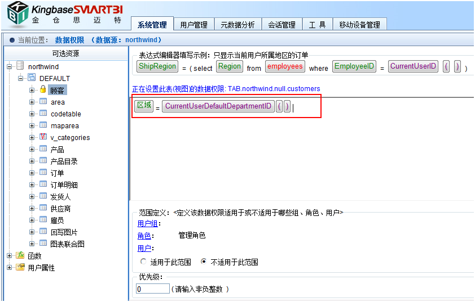The width and height of the screenshot is (475, 302).
Task: Click the 用户 link
Action: 144,248
